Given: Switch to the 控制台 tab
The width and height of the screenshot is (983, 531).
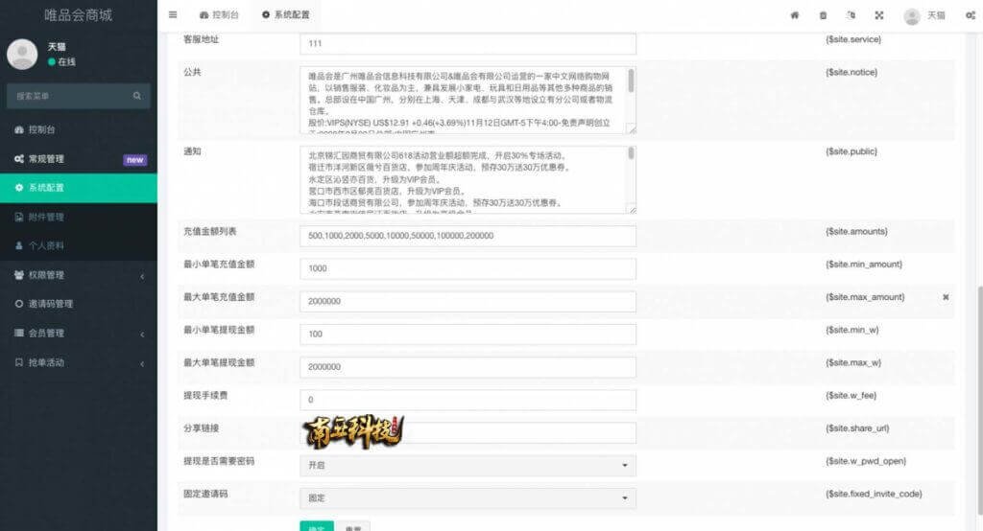Looking at the screenshot, I should point(219,15).
